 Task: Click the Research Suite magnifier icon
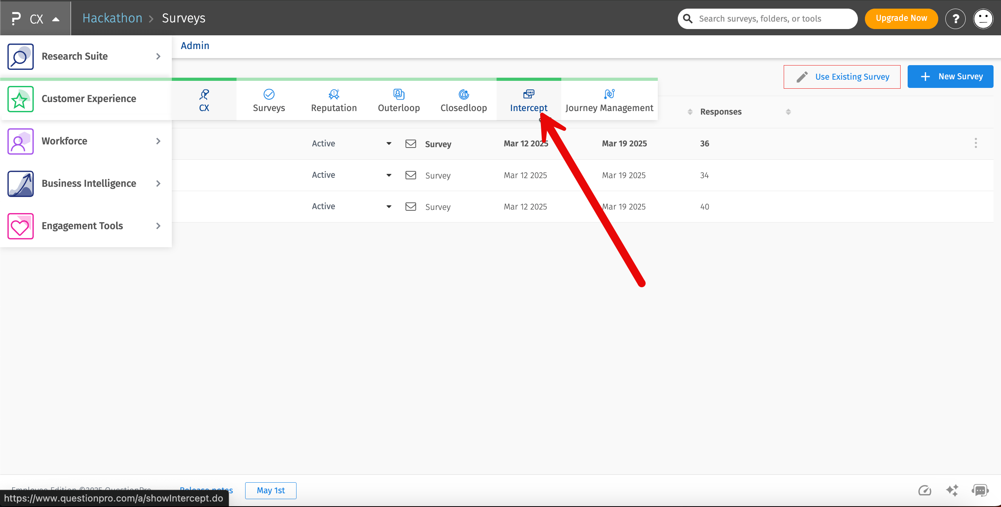pyautogui.click(x=20, y=57)
